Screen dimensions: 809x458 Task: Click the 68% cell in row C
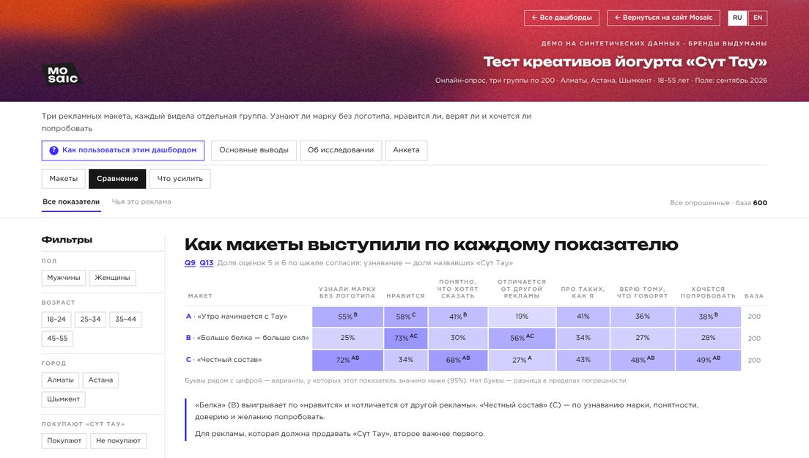tap(458, 360)
